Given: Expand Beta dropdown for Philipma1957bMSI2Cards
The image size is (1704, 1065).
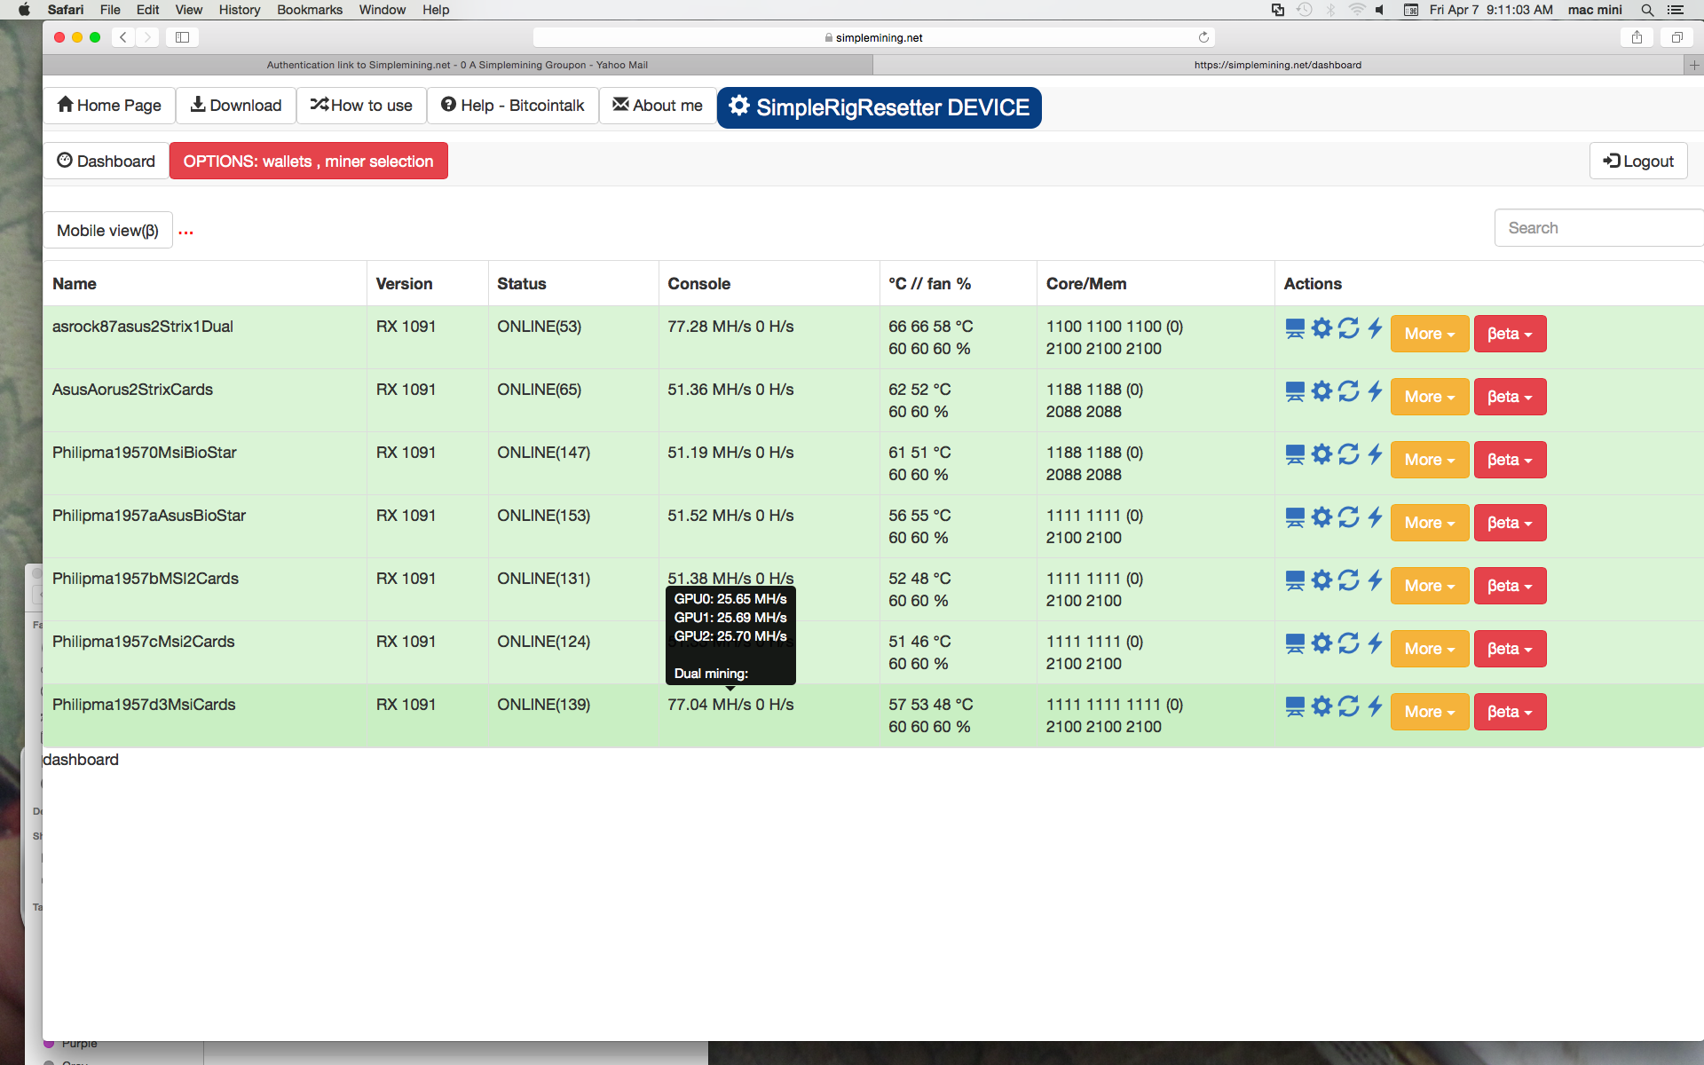Looking at the screenshot, I should point(1510,586).
